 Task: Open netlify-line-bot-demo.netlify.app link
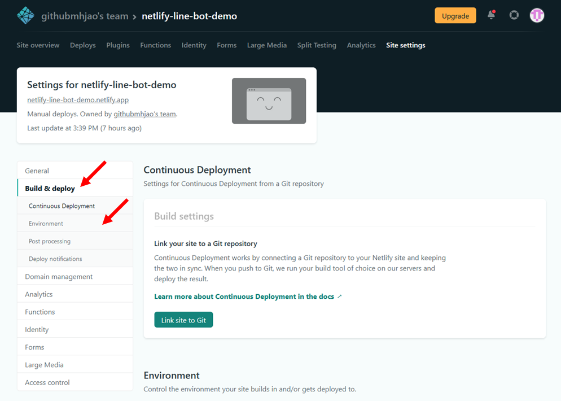tap(78, 100)
